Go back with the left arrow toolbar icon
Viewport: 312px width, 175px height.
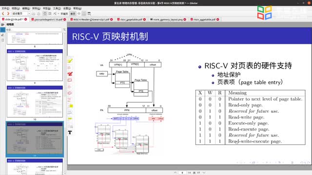pyautogui.click(x=3, y=14)
